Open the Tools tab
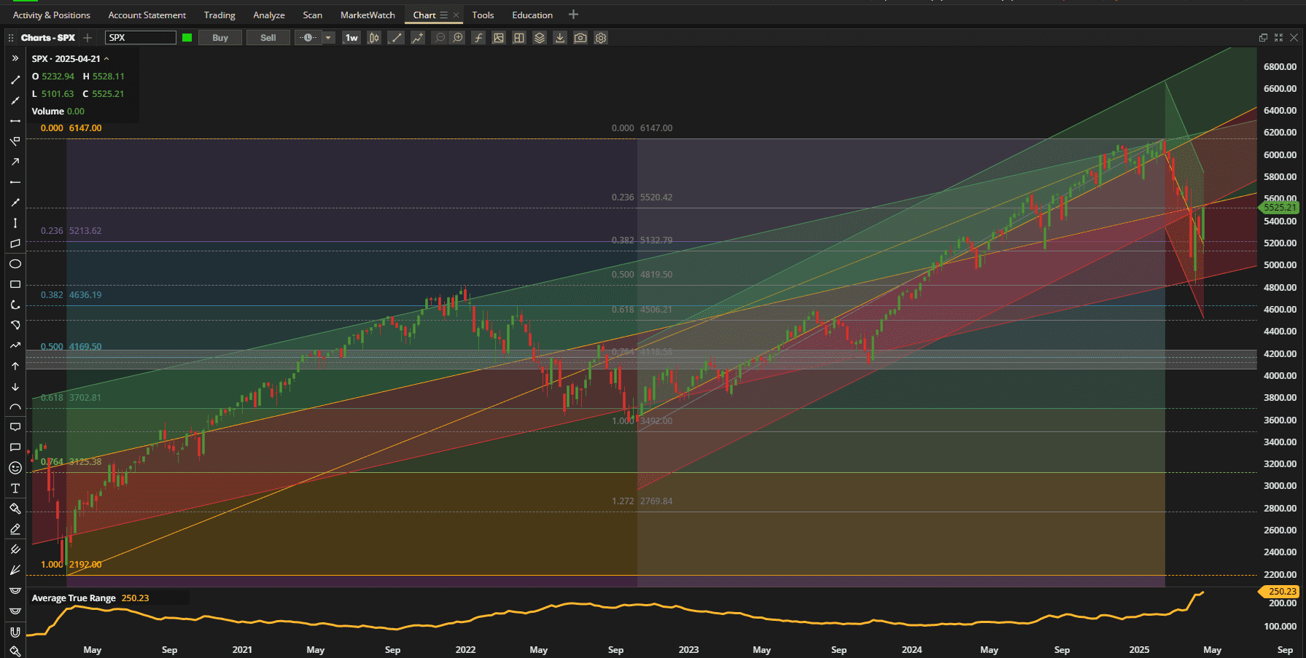1306x658 pixels. point(483,15)
